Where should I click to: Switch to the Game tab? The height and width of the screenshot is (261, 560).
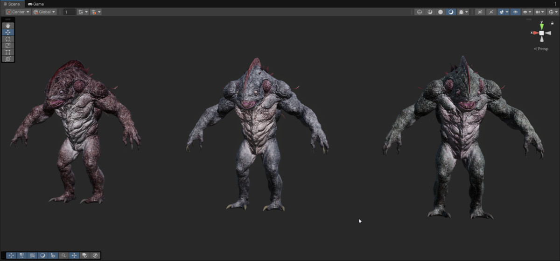click(x=36, y=4)
